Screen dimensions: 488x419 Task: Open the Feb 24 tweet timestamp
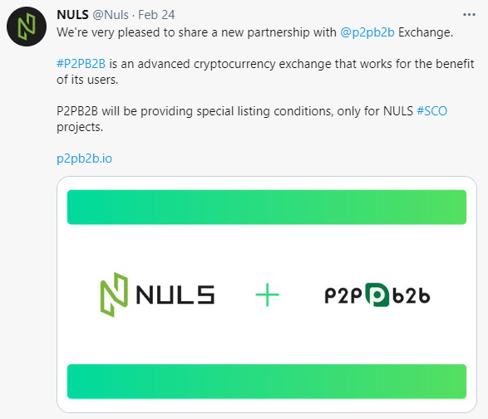pyautogui.click(x=156, y=15)
